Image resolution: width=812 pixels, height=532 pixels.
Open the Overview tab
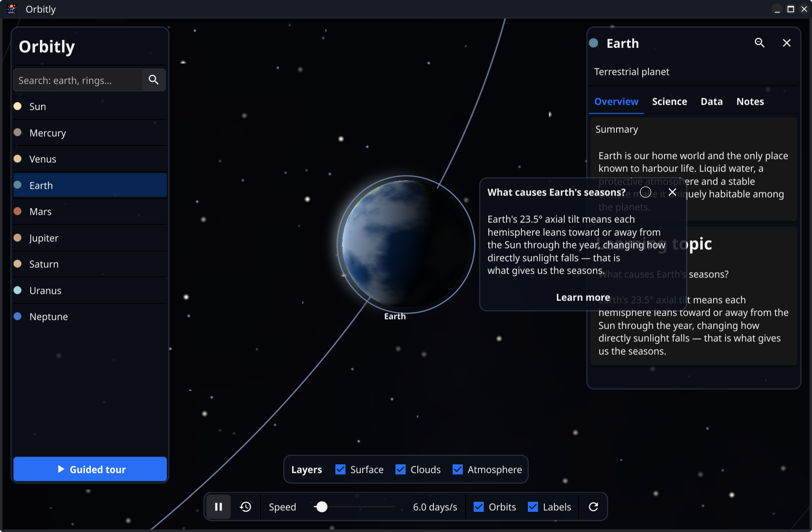[x=616, y=102]
